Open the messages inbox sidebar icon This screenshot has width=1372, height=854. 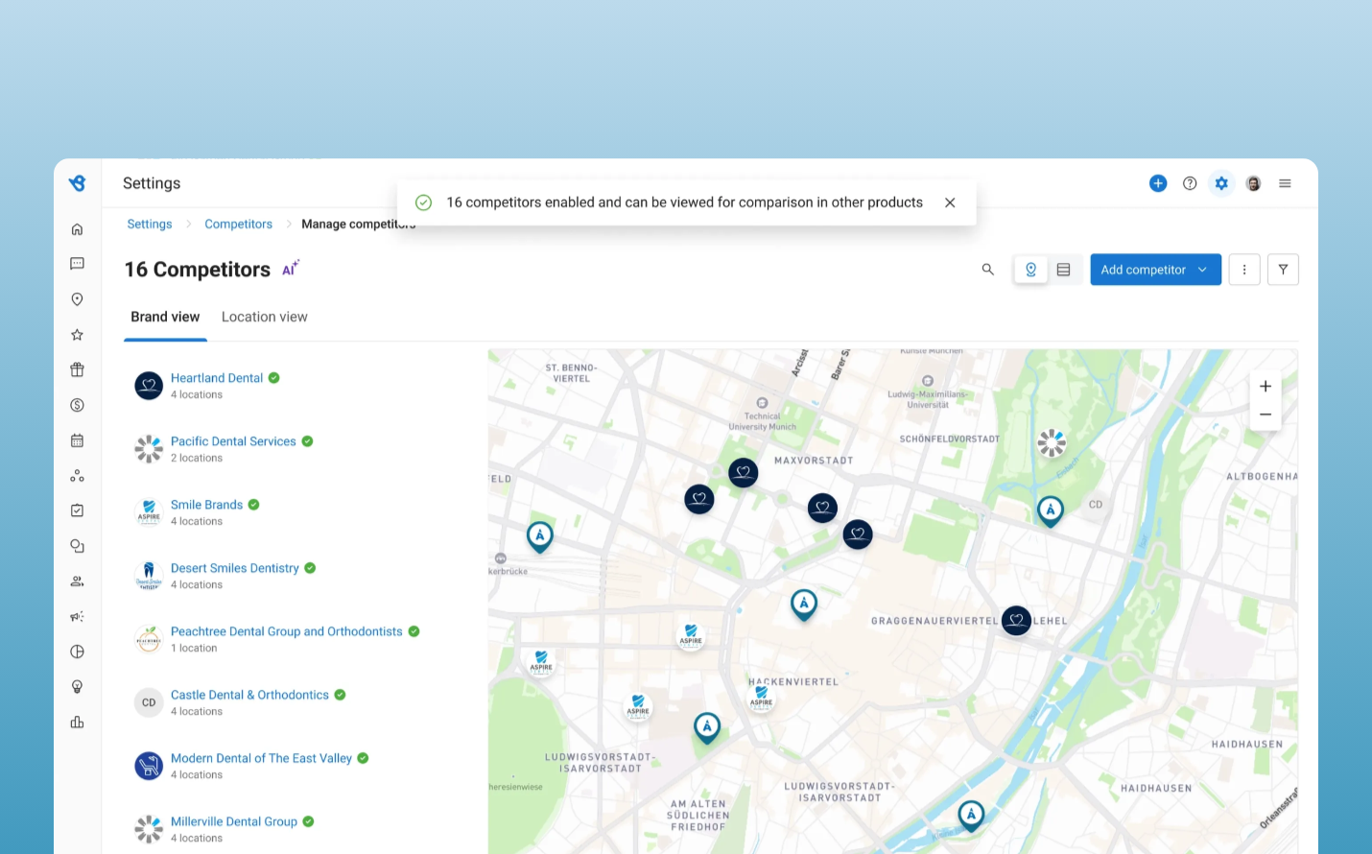(x=77, y=264)
